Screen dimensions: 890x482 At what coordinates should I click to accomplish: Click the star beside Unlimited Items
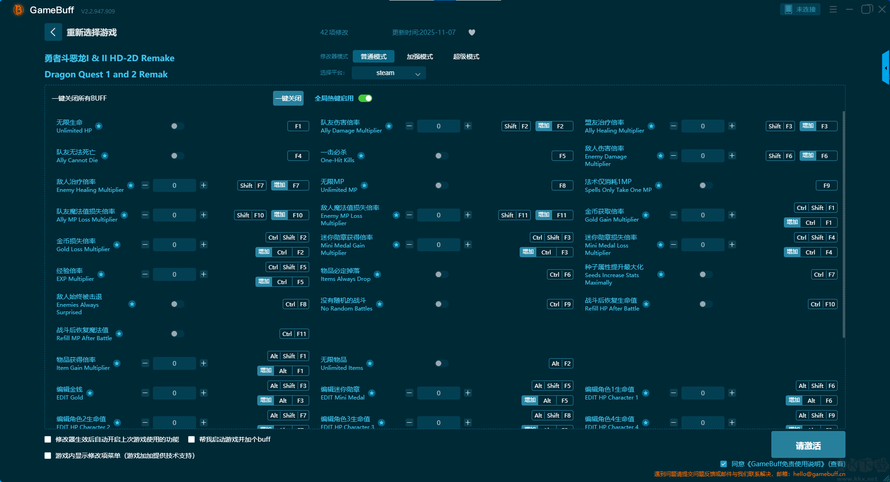coord(370,363)
